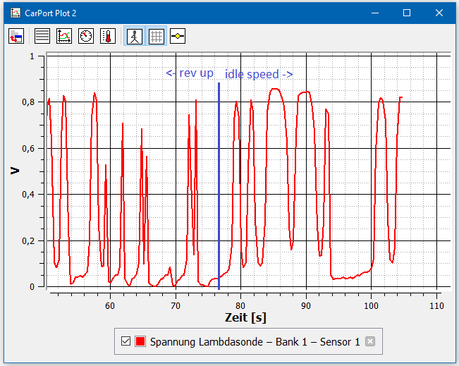459x366 pixels.
Task: Click the thermometer icon in toolbar
Action: tap(107, 36)
